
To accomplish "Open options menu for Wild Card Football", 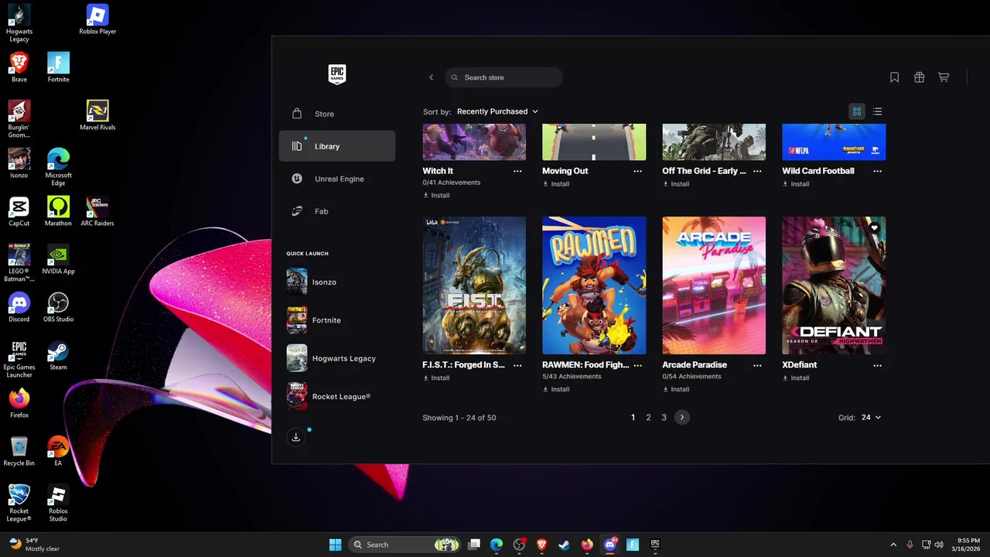I will tap(877, 171).
